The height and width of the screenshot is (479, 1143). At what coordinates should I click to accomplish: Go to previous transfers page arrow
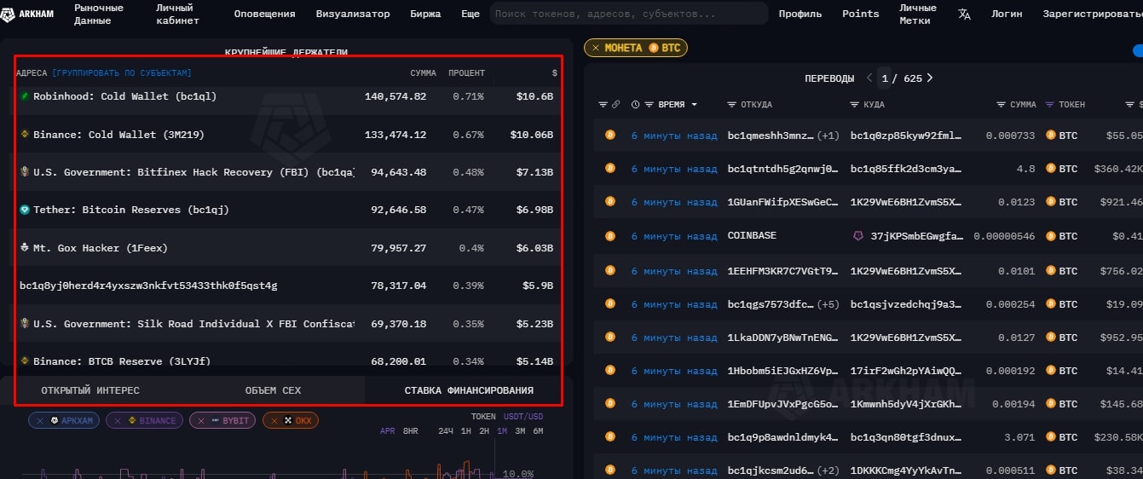869,78
